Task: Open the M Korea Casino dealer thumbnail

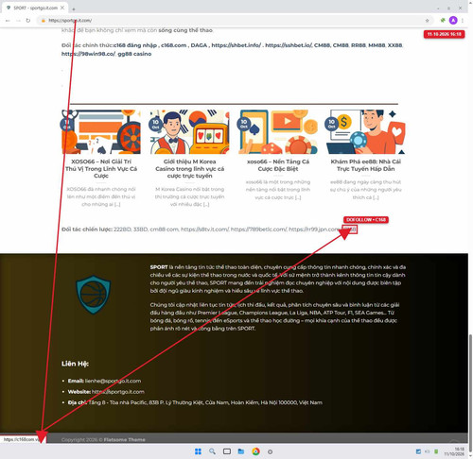Action: pos(190,131)
